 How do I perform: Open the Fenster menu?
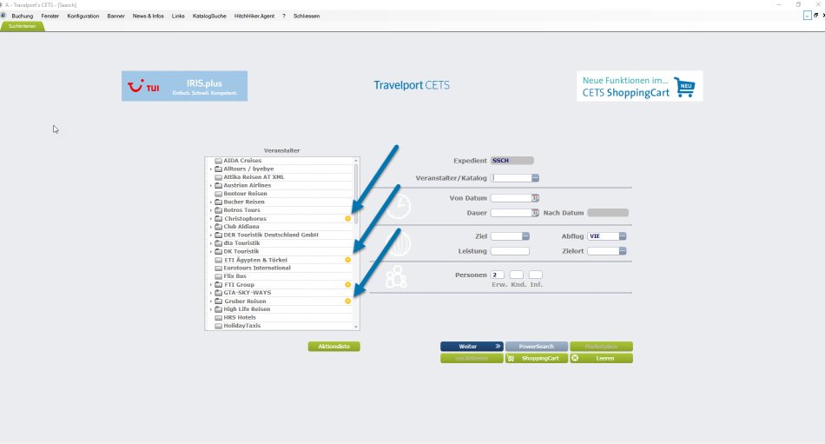pos(50,16)
